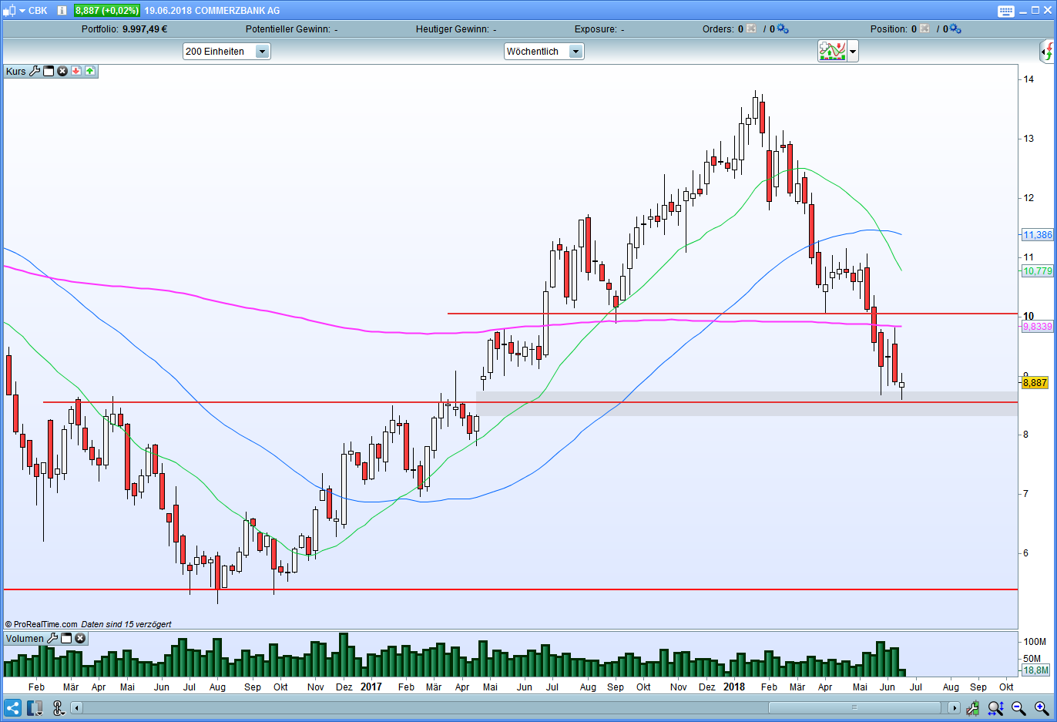This screenshot has height=722, width=1057.
Task: Open the Volumen indicator wrench settings
Action: pos(52,638)
